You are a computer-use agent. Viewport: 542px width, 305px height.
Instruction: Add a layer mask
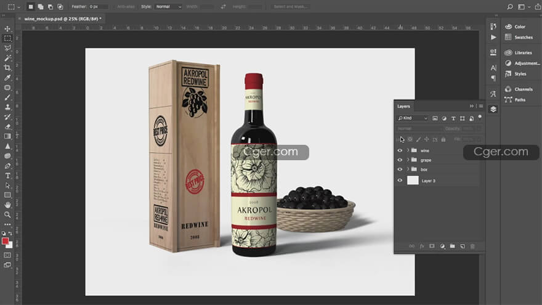(432, 246)
